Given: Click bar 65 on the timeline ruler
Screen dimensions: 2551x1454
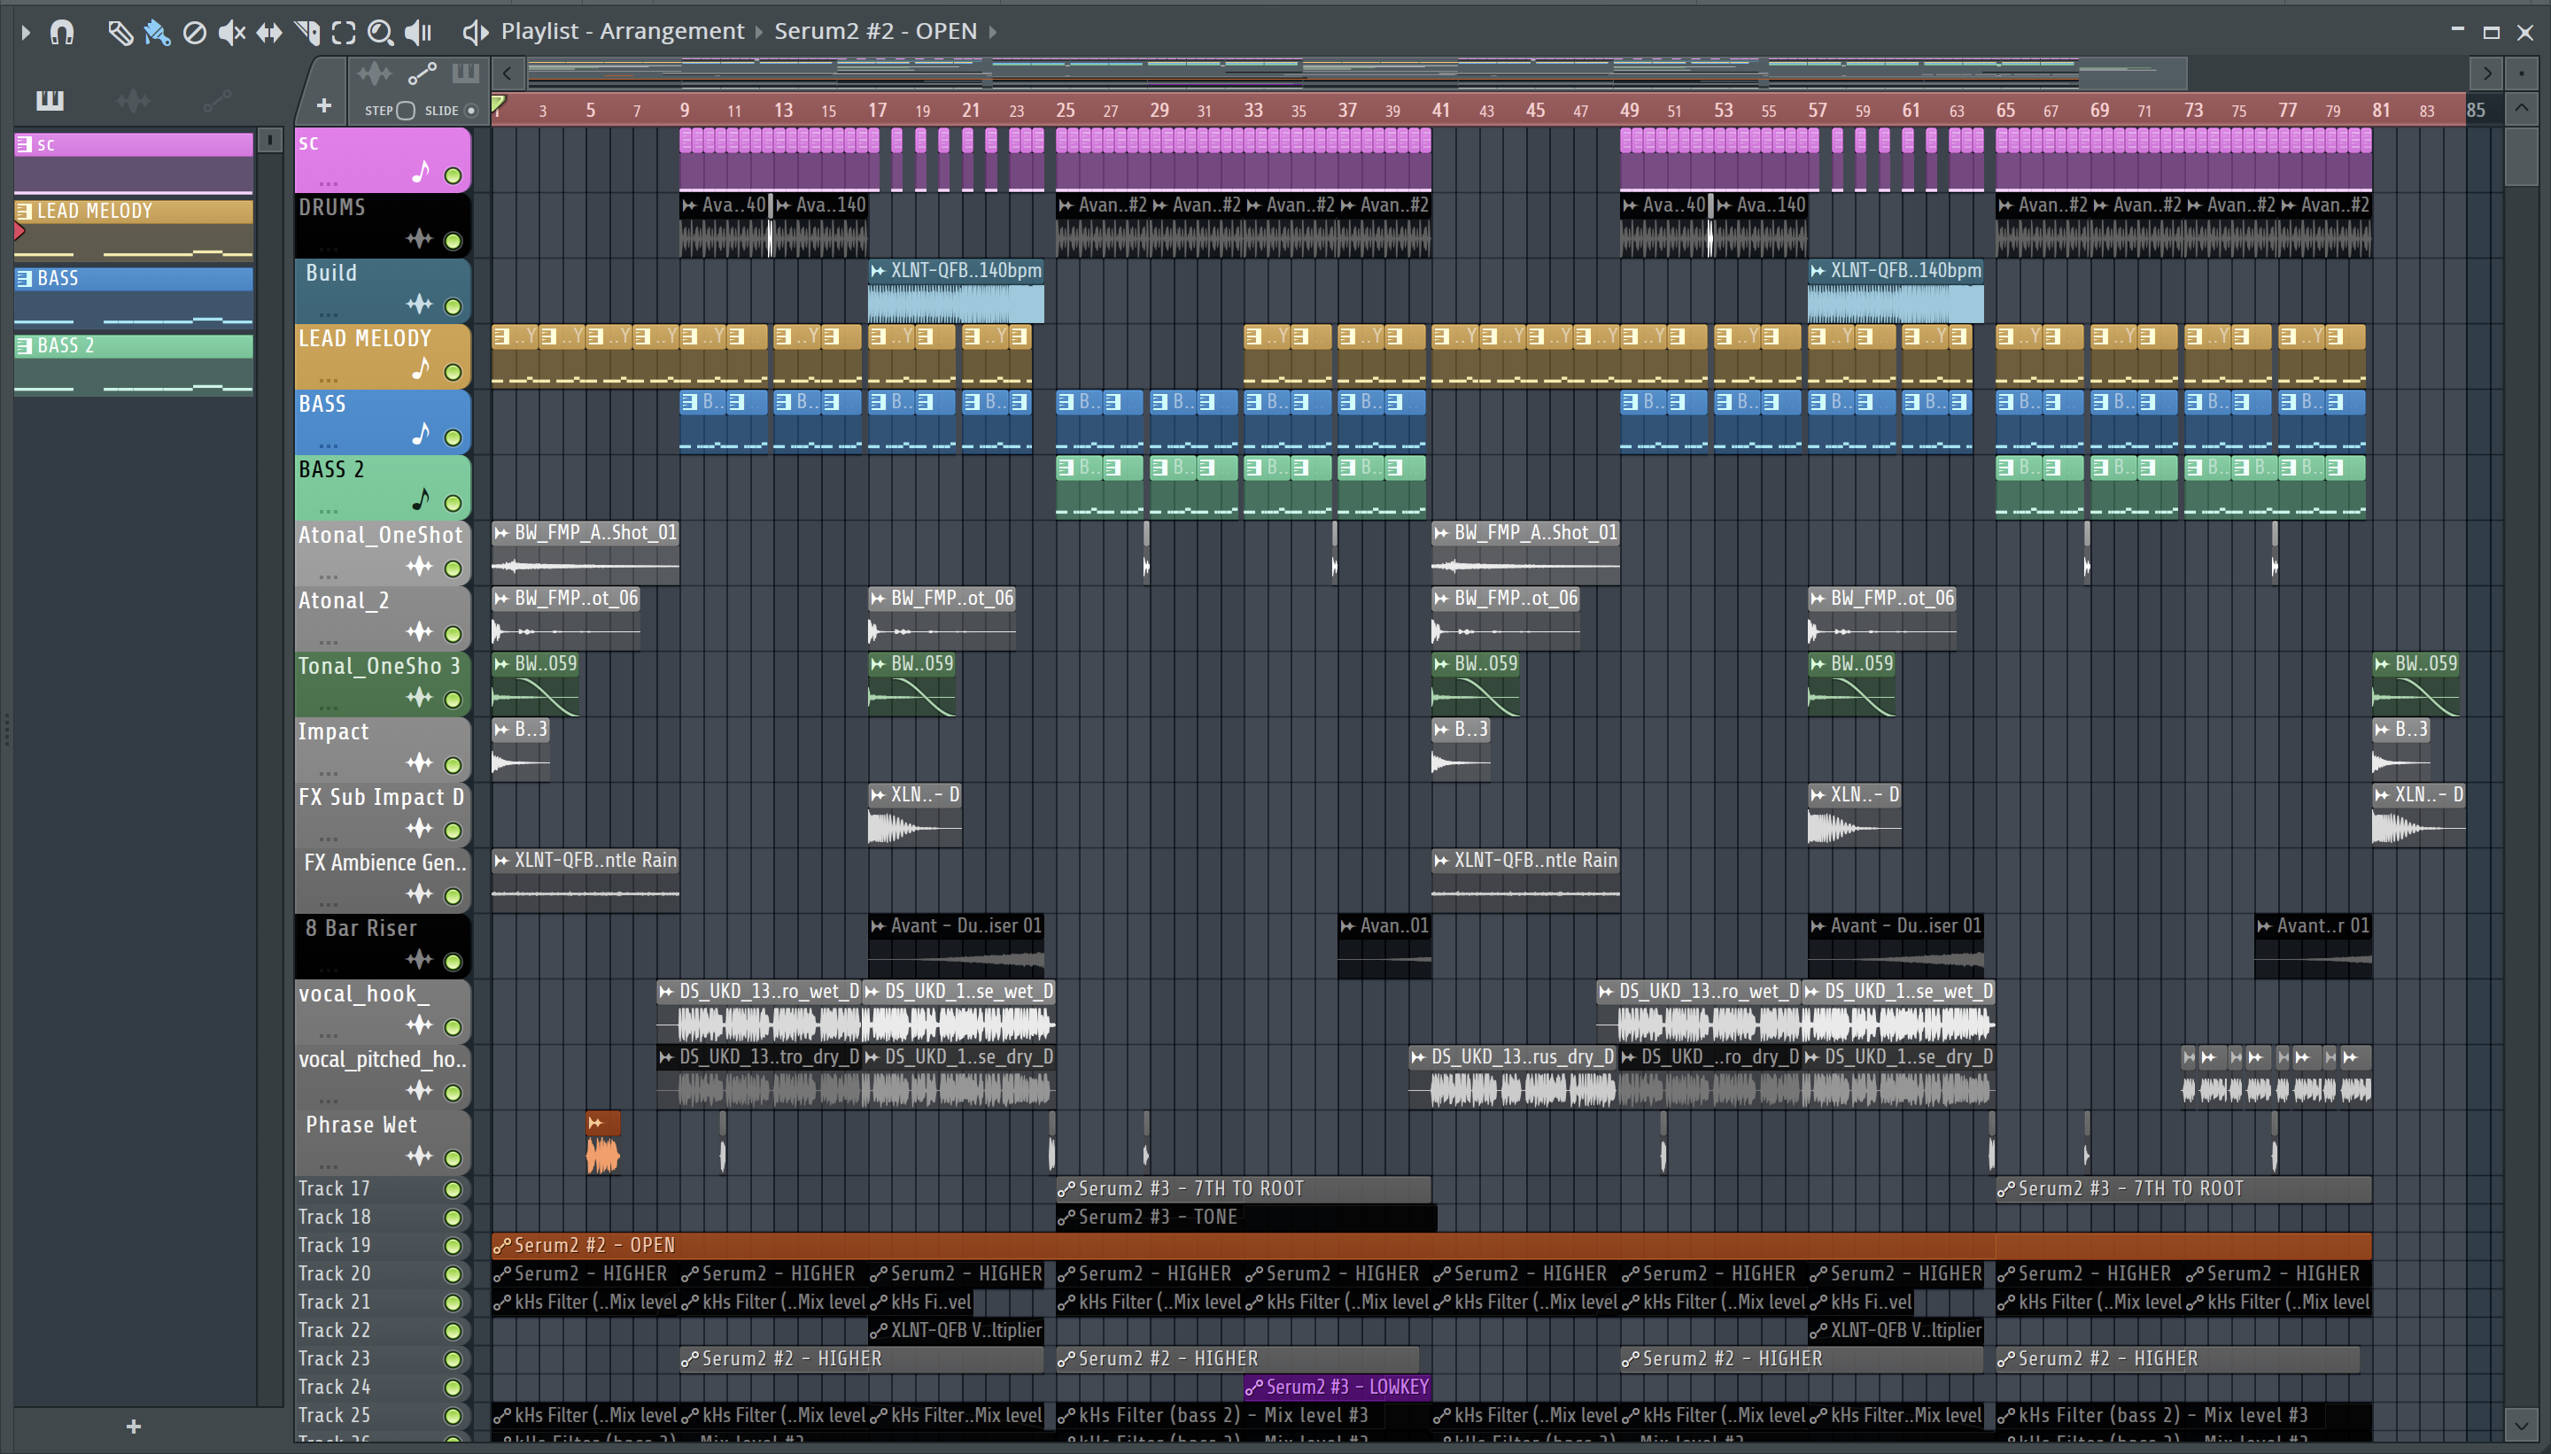Looking at the screenshot, I should click(2004, 110).
